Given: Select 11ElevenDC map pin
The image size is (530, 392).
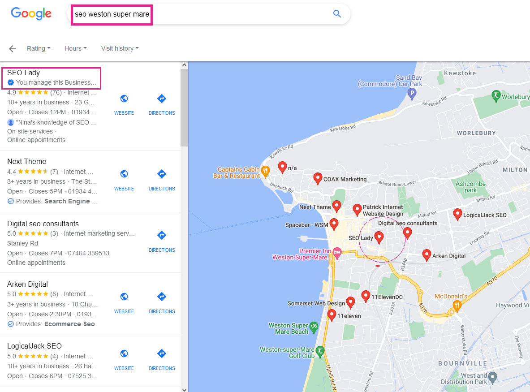Looking at the screenshot, I should pyautogui.click(x=366, y=296).
